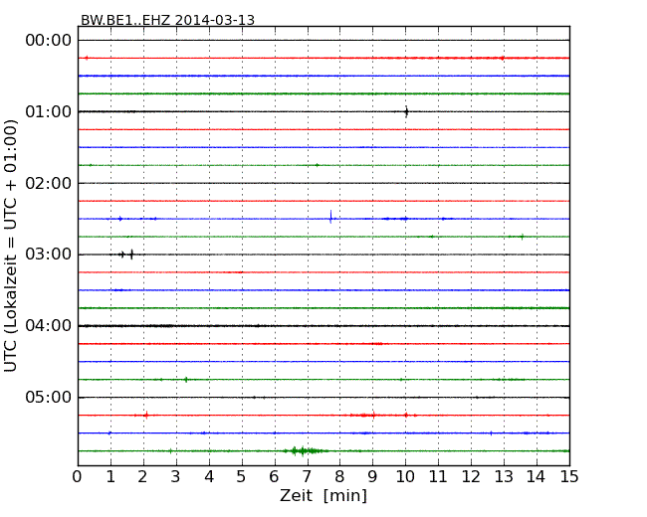Click the x-axis label Zeit [min]
The image size is (647, 517).
click(323, 495)
